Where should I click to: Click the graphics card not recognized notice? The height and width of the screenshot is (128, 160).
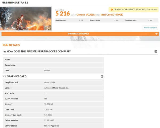(134, 10)
